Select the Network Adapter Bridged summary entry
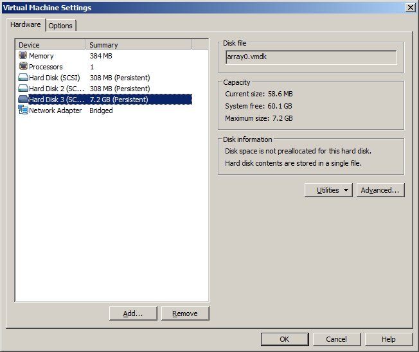This screenshot has height=352, width=419. tap(101, 110)
